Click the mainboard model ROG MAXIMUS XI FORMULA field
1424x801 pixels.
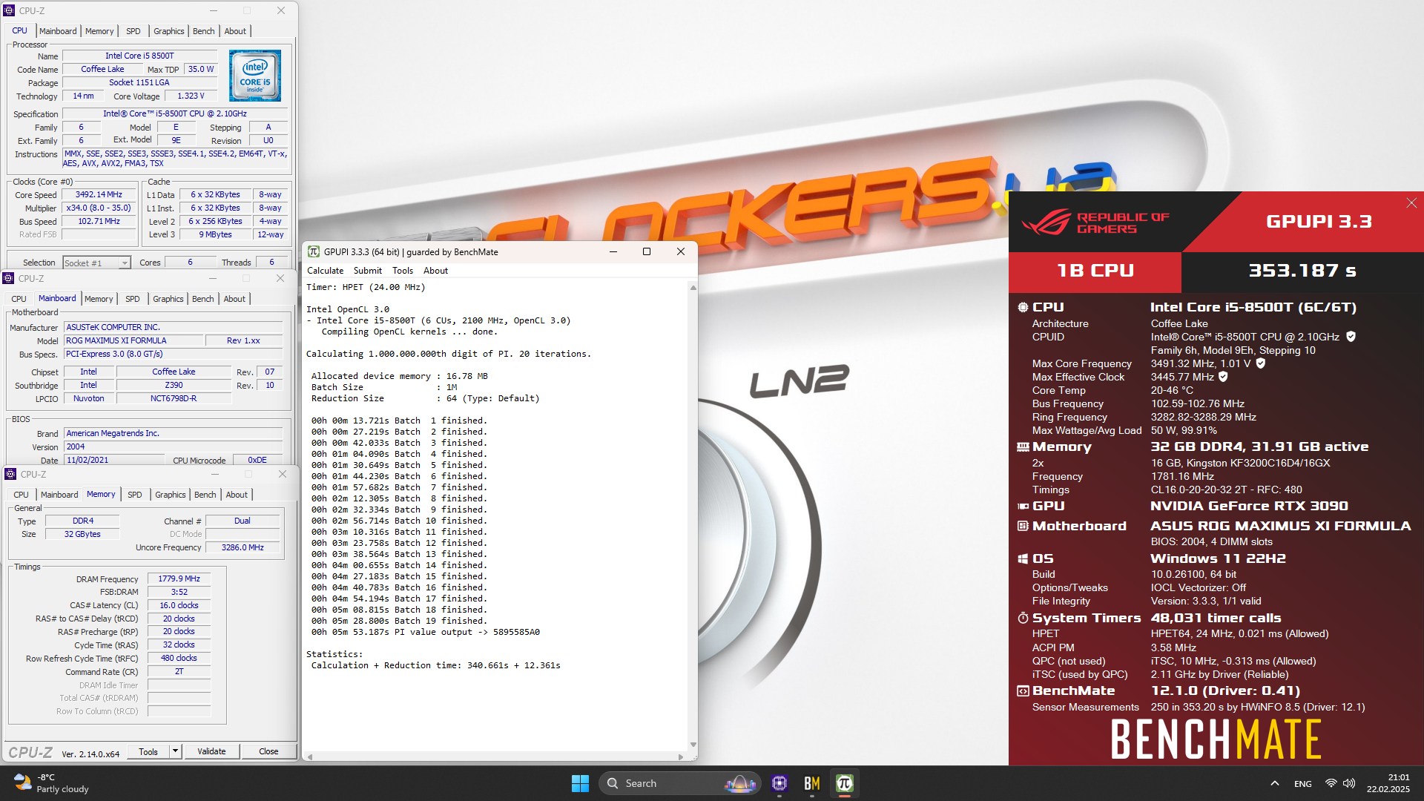pyautogui.click(x=133, y=340)
